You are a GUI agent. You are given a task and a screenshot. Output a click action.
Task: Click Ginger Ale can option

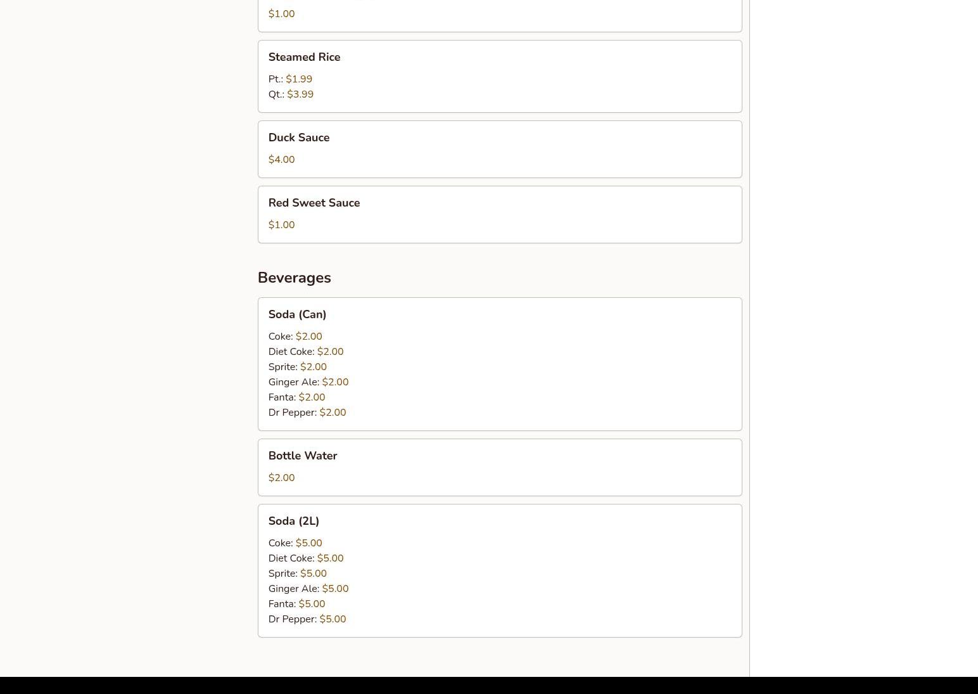pyautogui.click(x=308, y=382)
